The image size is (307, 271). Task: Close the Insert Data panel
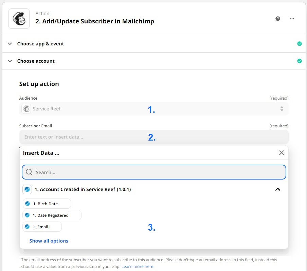tap(281, 153)
